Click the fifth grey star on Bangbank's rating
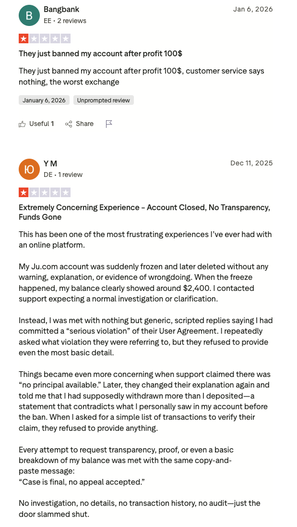This screenshot has height=527, width=297. click(66, 38)
